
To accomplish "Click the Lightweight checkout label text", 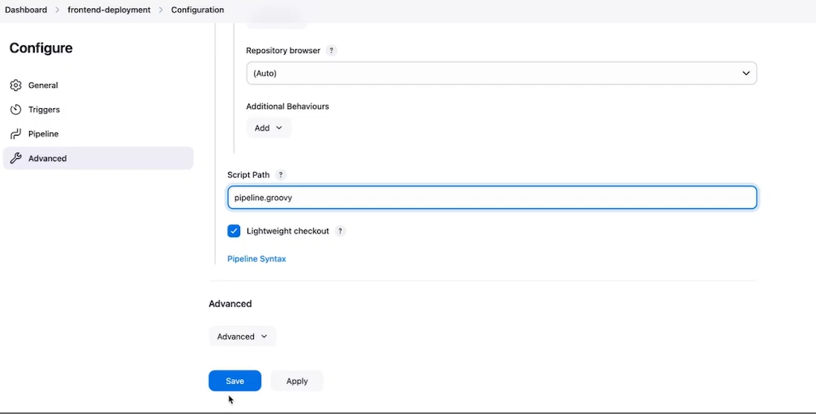I will pos(287,231).
